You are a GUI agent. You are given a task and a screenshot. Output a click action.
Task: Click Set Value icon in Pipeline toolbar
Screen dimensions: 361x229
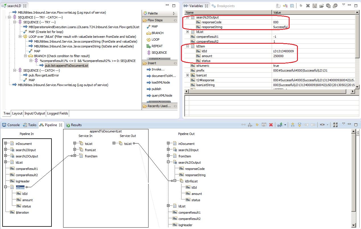(x=250, y=125)
